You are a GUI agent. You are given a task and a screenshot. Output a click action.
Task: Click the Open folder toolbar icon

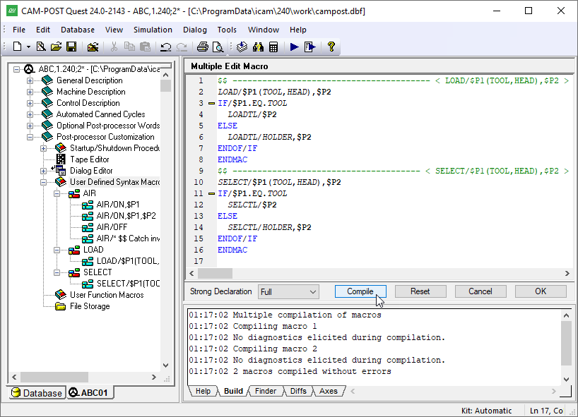(x=56, y=47)
